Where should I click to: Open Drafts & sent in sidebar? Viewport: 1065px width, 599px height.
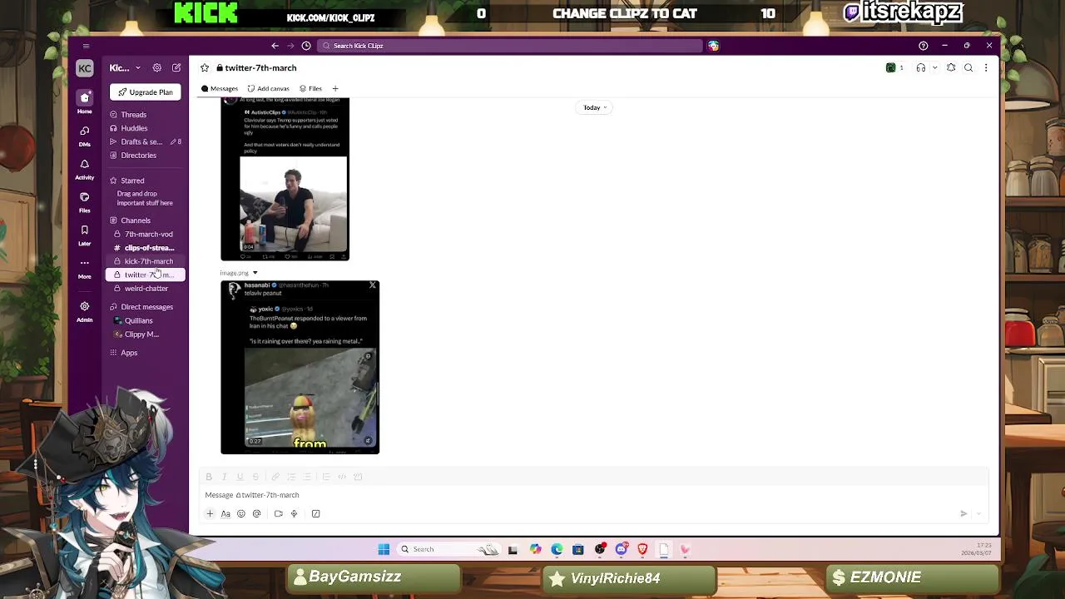pos(146,142)
